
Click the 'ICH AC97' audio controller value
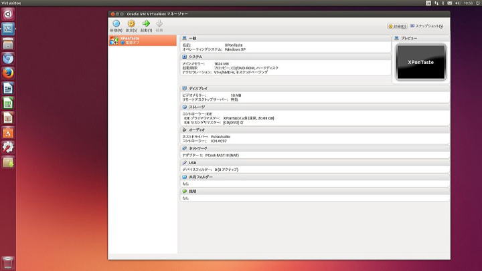[218, 141]
